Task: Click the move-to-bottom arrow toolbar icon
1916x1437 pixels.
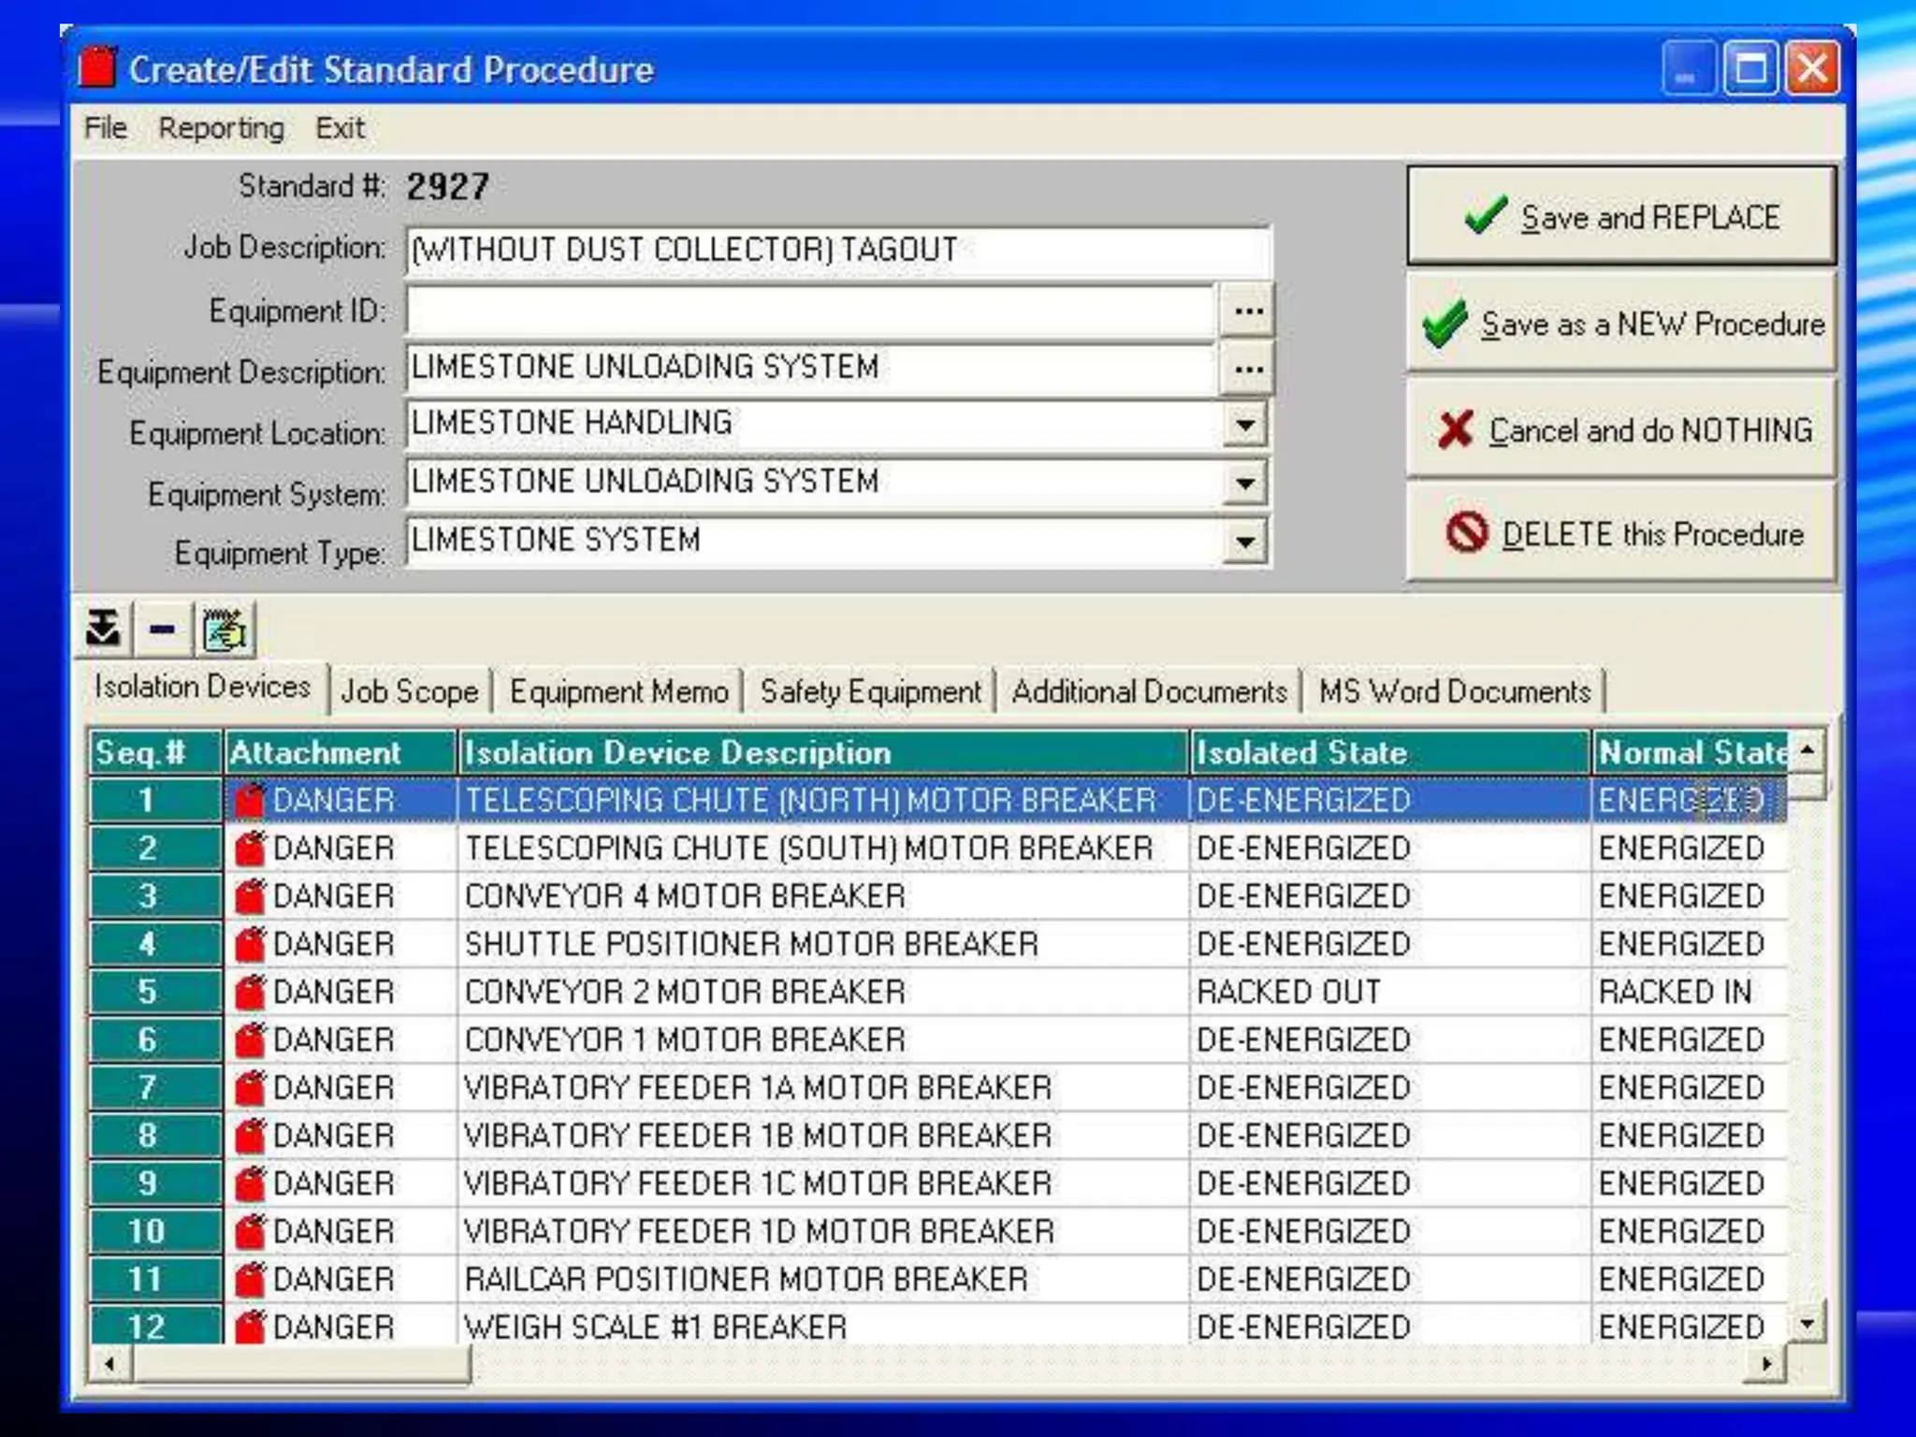Action: point(103,629)
